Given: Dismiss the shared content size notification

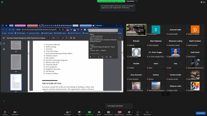Looking at the screenshot, I should (x=134, y=5).
